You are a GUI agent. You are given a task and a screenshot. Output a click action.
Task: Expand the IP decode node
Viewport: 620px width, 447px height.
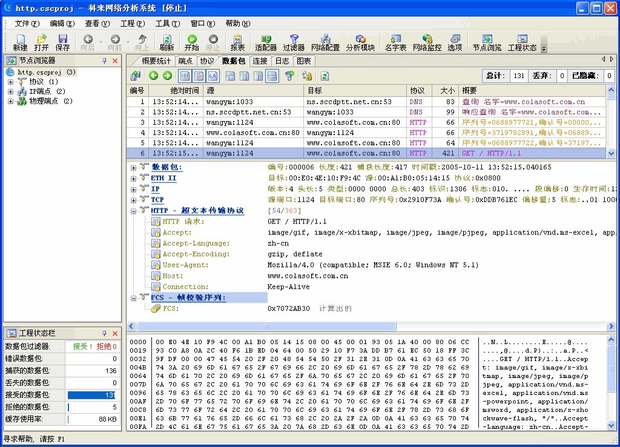tap(134, 190)
